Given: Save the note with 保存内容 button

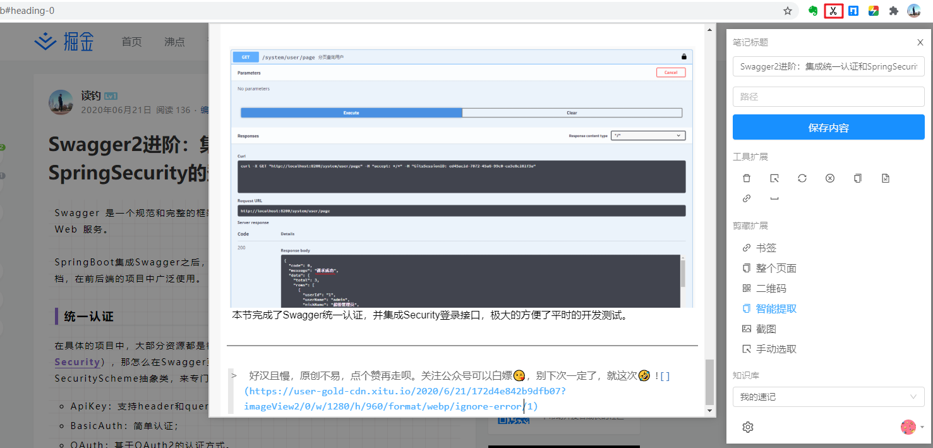Looking at the screenshot, I should point(829,128).
